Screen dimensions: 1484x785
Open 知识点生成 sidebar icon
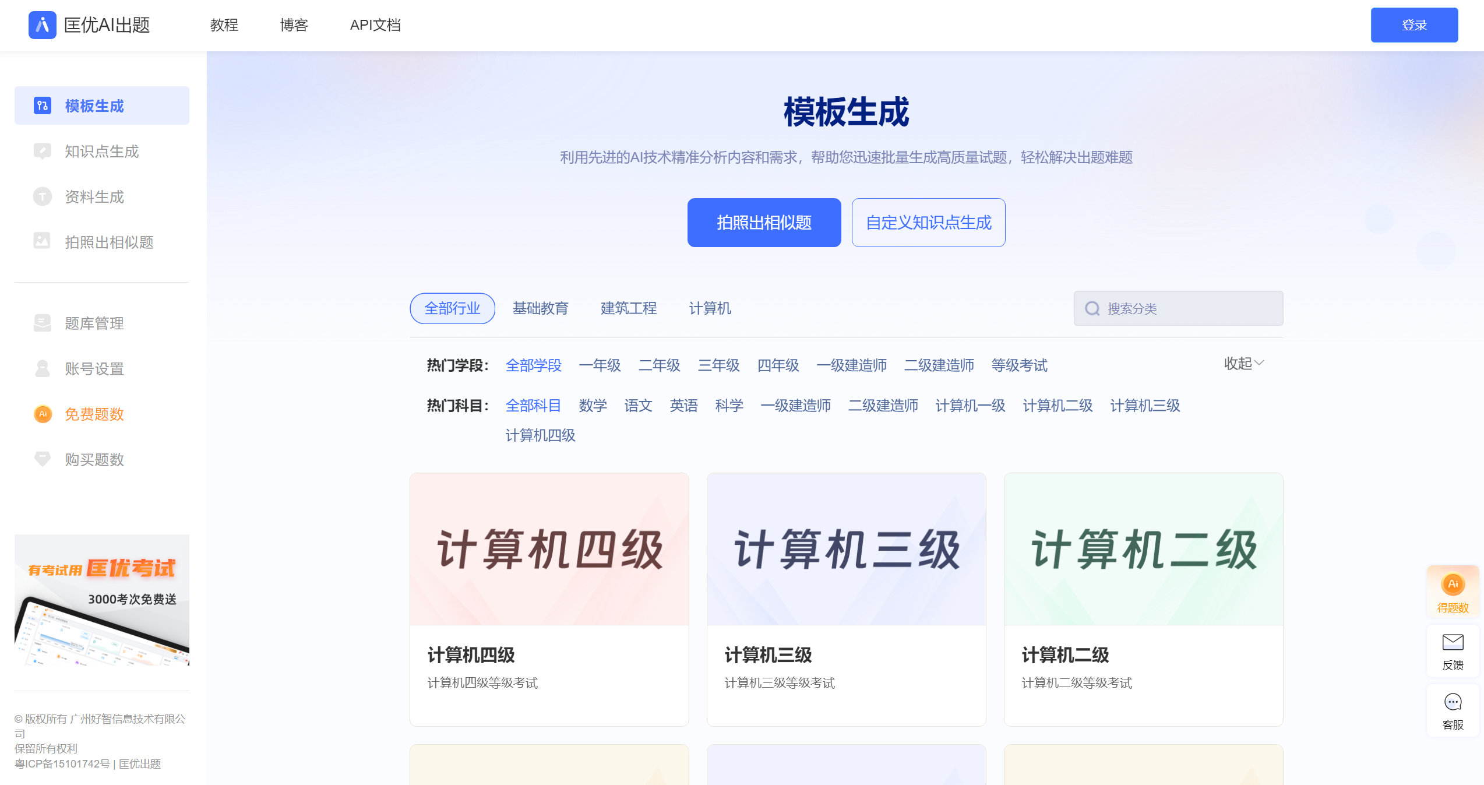point(42,152)
